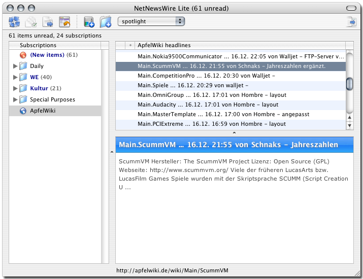363x279 pixels.
Task: Click the toolbar toggle pill button
Action: tap(351, 8)
